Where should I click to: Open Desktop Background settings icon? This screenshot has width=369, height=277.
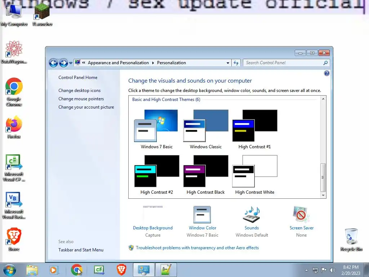click(x=153, y=214)
